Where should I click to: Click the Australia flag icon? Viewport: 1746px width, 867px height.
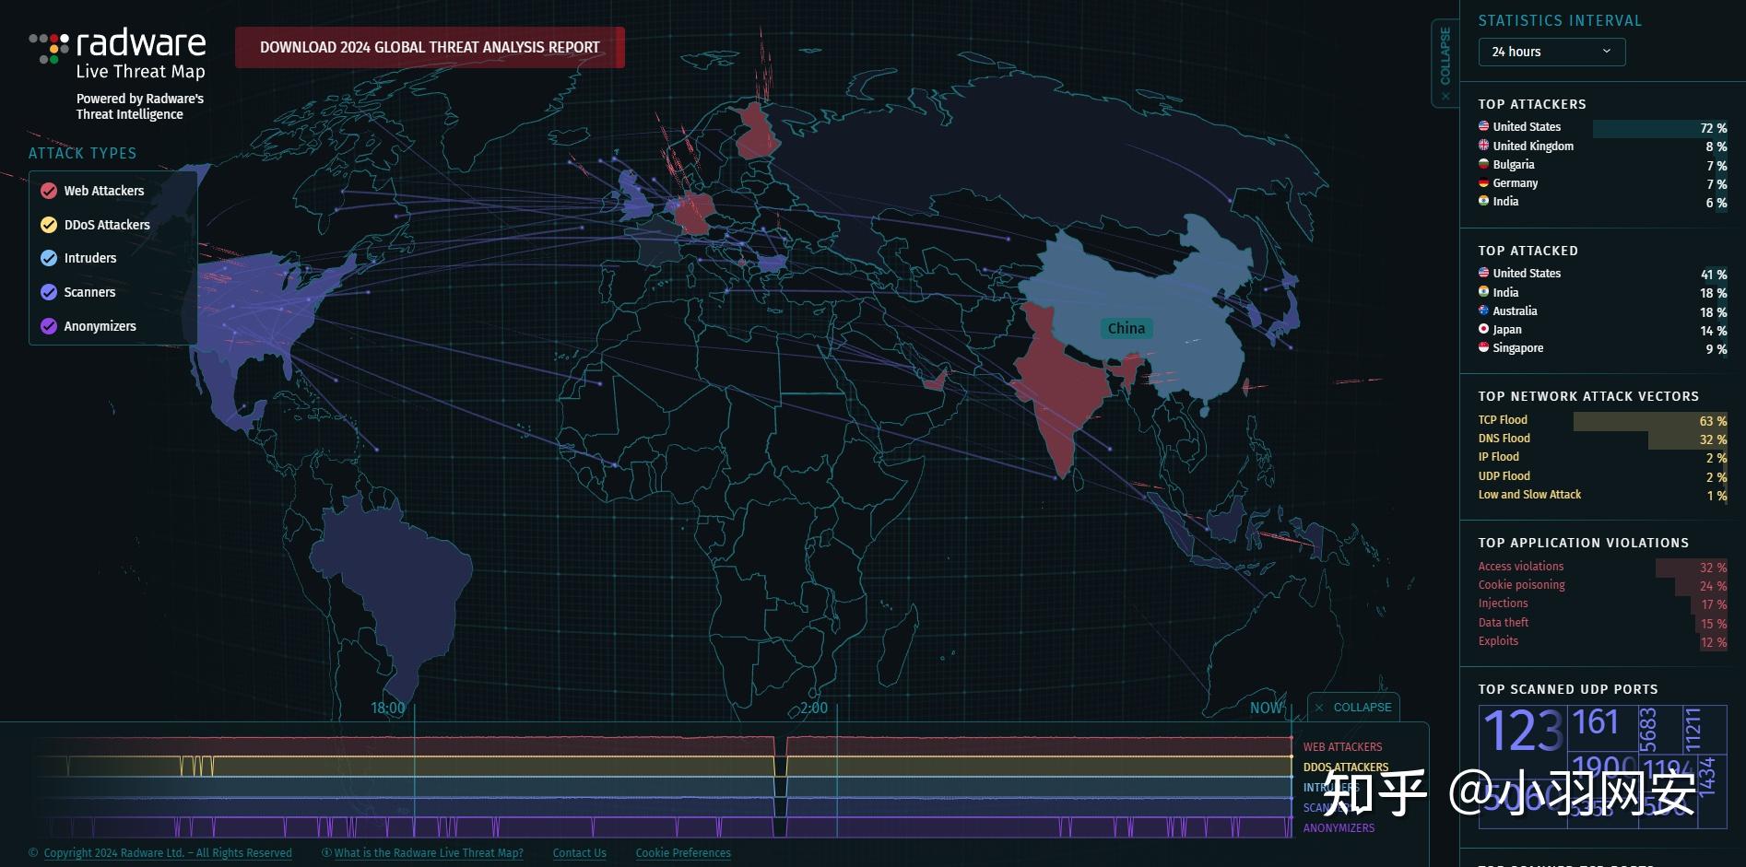(x=1483, y=310)
